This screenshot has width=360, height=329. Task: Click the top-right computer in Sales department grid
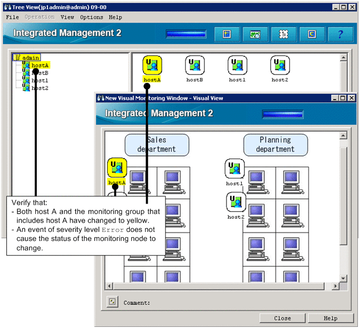(x=173, y=183)
